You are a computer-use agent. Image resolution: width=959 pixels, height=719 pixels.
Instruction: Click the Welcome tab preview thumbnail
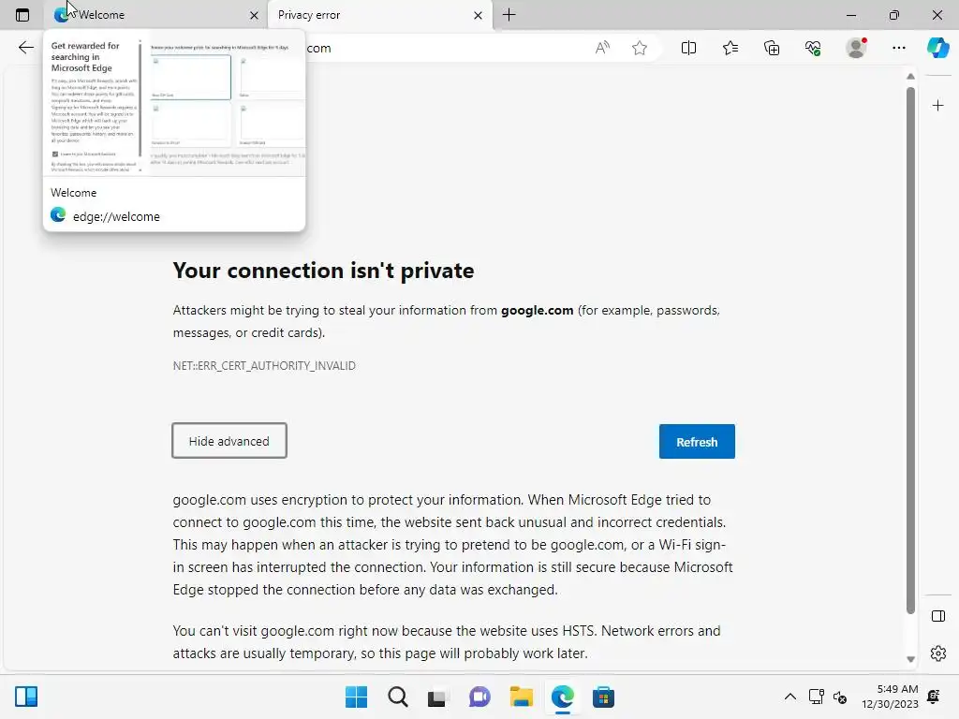coord(174,105)
